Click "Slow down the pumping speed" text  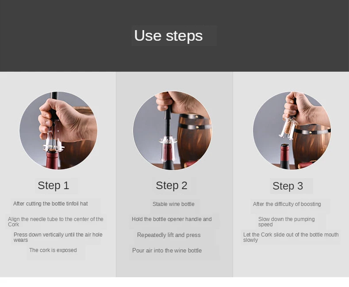[287, 222]
